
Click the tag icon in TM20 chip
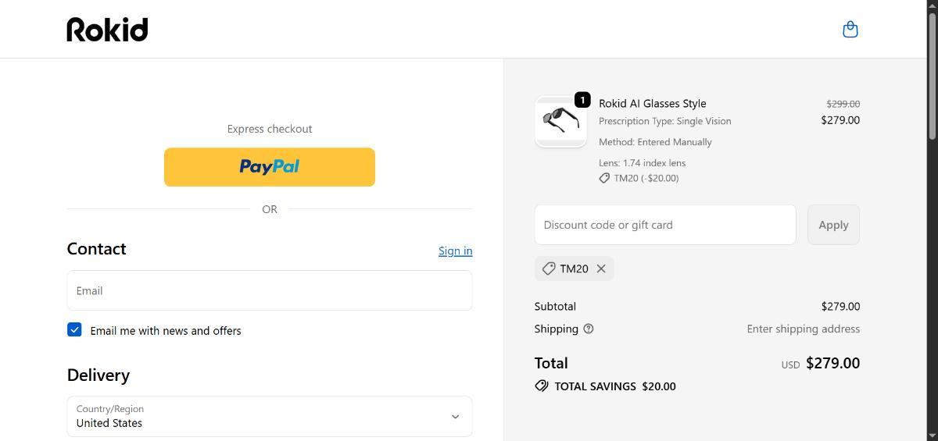549,269
